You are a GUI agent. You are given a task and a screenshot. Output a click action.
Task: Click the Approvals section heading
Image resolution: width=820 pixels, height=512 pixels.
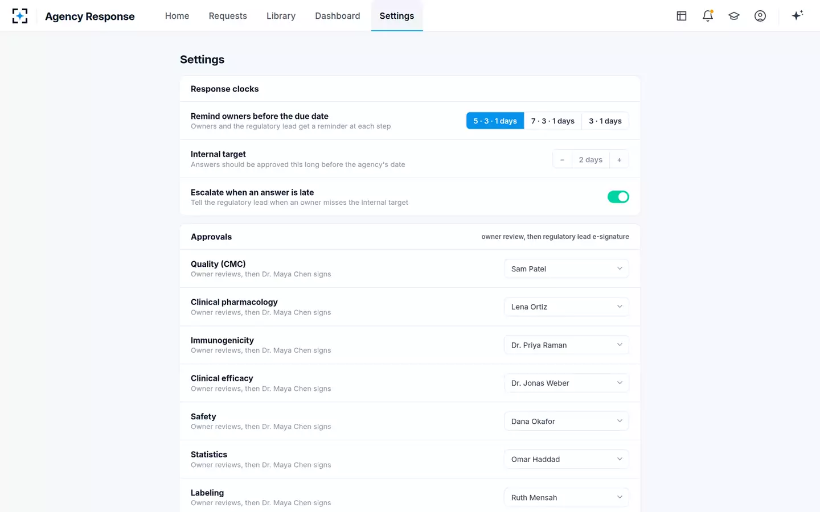click(211, 237)
